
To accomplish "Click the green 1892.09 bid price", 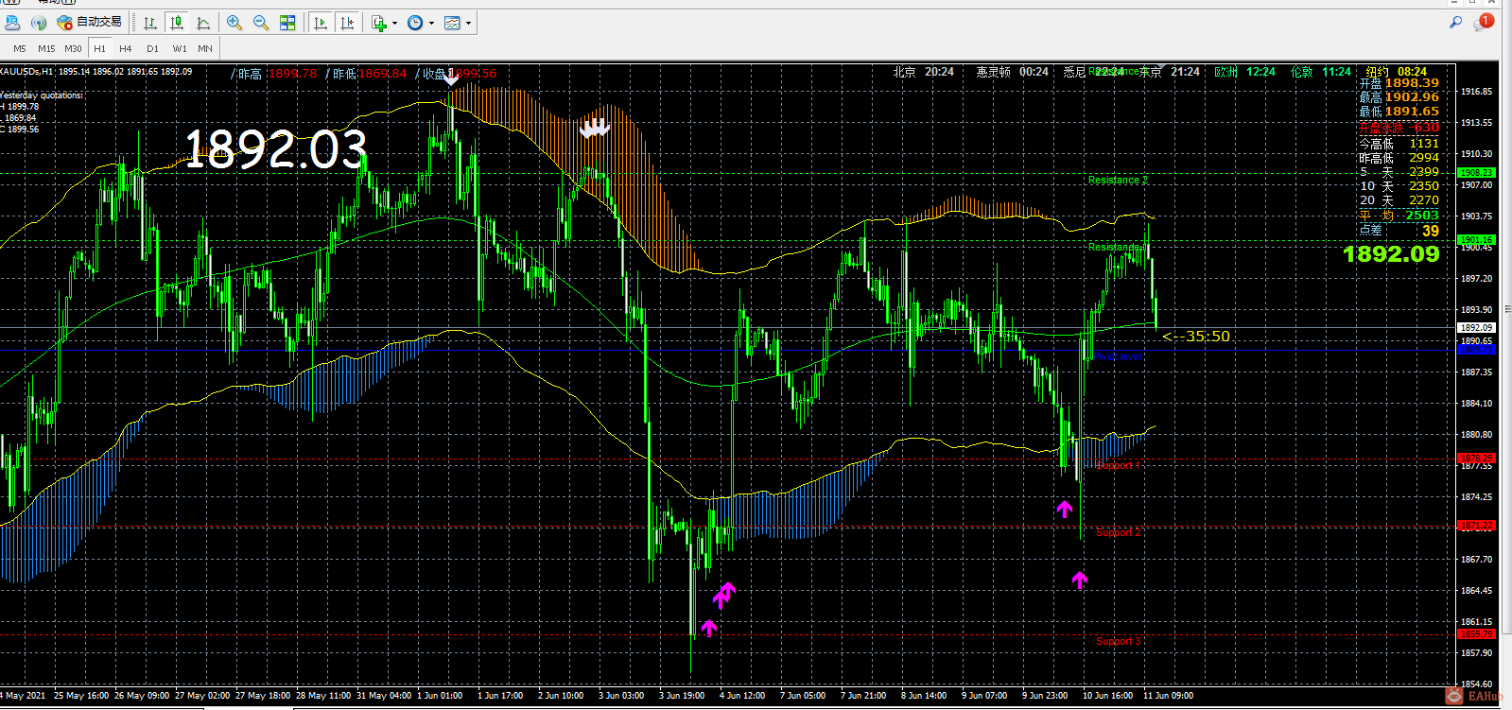I will (1391, 254).
